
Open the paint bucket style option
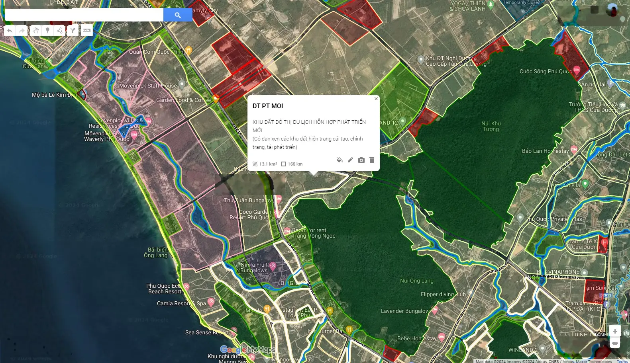point(340,160)
